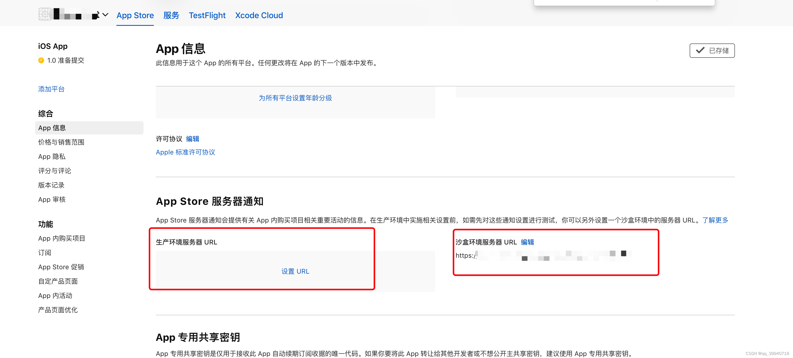Viewport: 793px width, 358px height.
Task: Select 版本记录 from sidebar
Action: coord(51,185)
